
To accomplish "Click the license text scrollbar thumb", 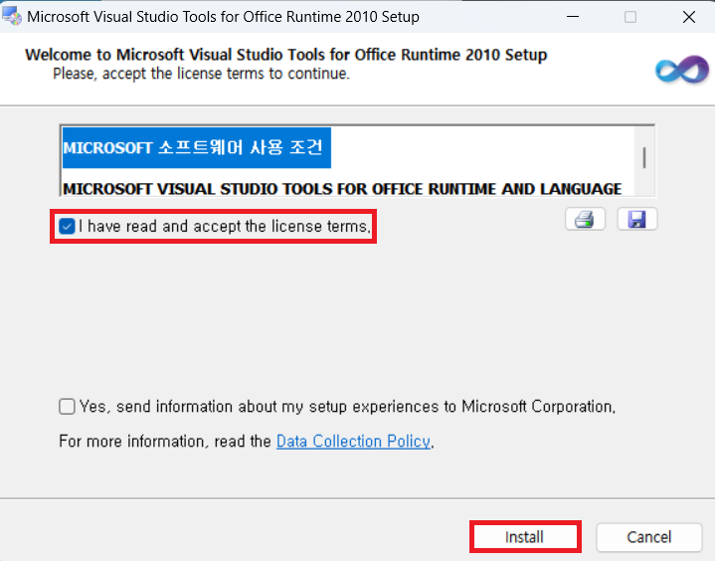I will tap(643, 158).
